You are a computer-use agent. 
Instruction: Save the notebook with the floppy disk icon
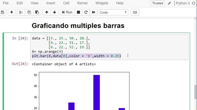tap(3, 12)
